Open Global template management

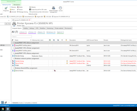point(53,9)
